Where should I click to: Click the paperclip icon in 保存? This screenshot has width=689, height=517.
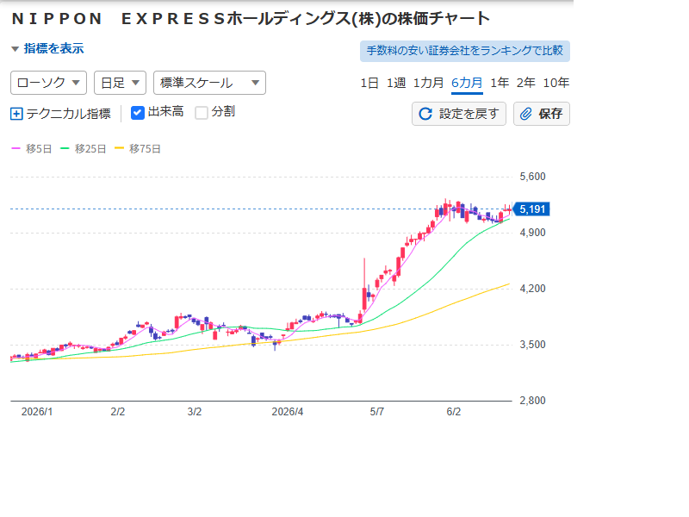pos(525,114)
